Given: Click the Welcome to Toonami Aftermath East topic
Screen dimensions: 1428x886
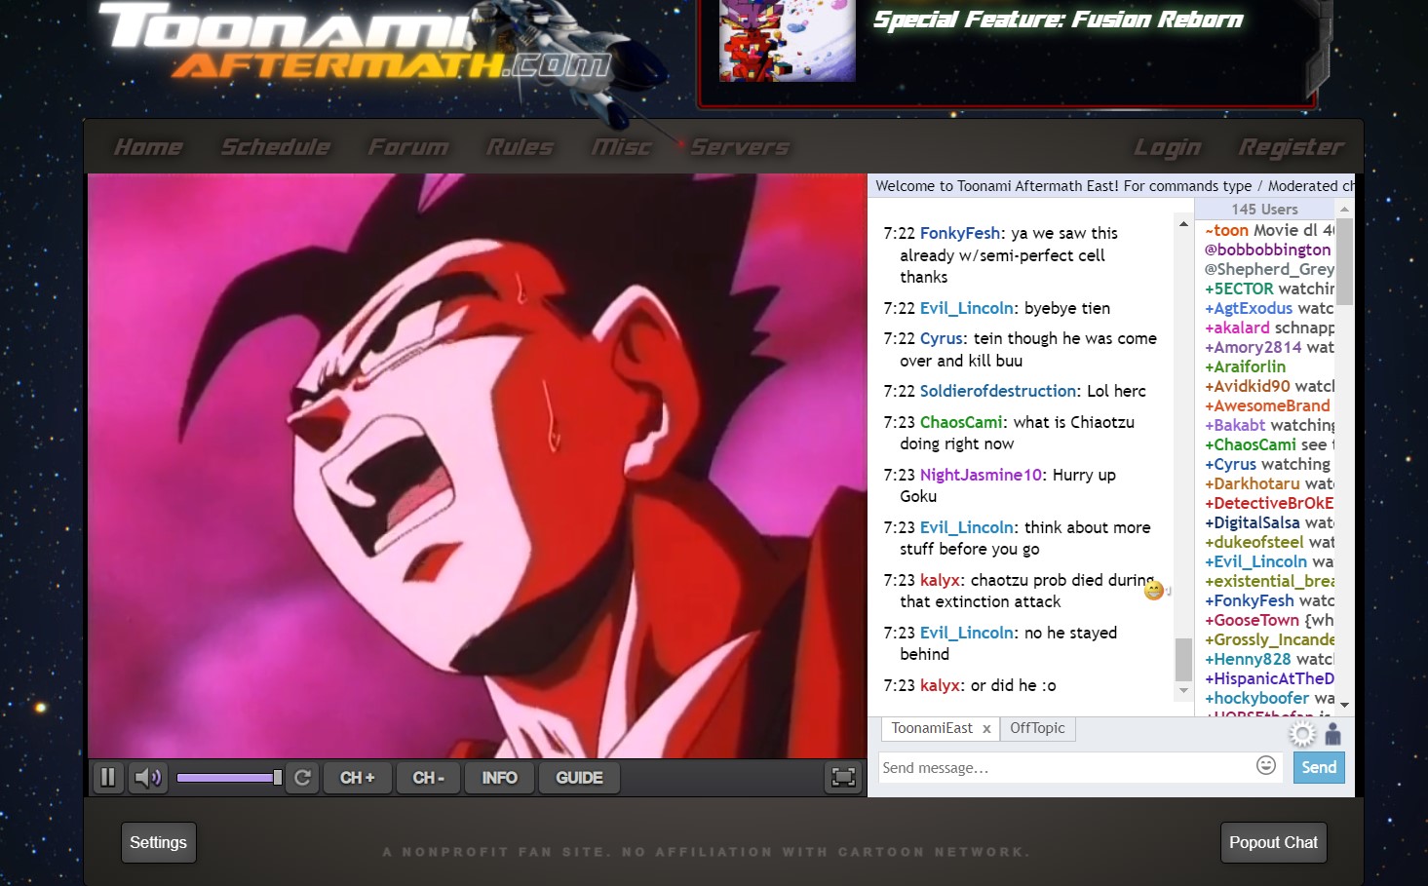Looking at the screenshot, I should 1114,185.
